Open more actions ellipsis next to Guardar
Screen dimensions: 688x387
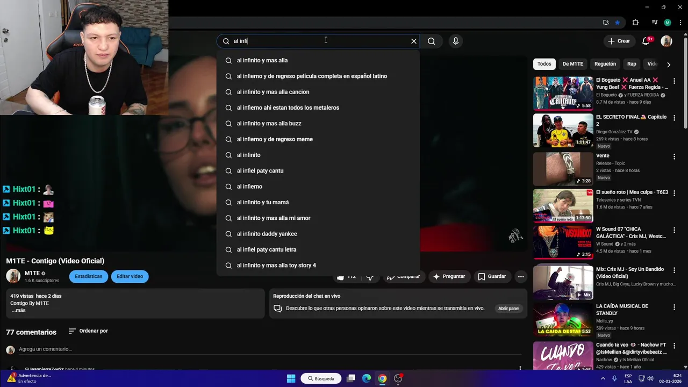point(520,276)
